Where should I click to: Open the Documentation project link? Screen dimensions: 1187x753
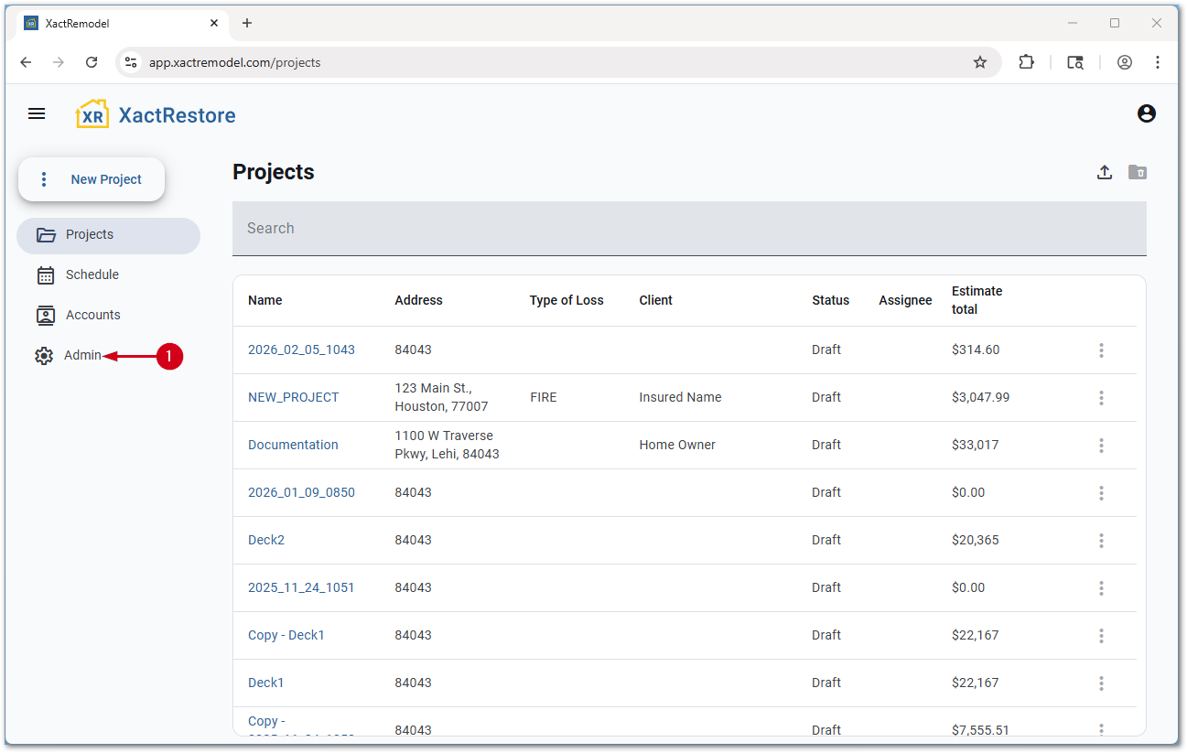(x=293, y=445)
